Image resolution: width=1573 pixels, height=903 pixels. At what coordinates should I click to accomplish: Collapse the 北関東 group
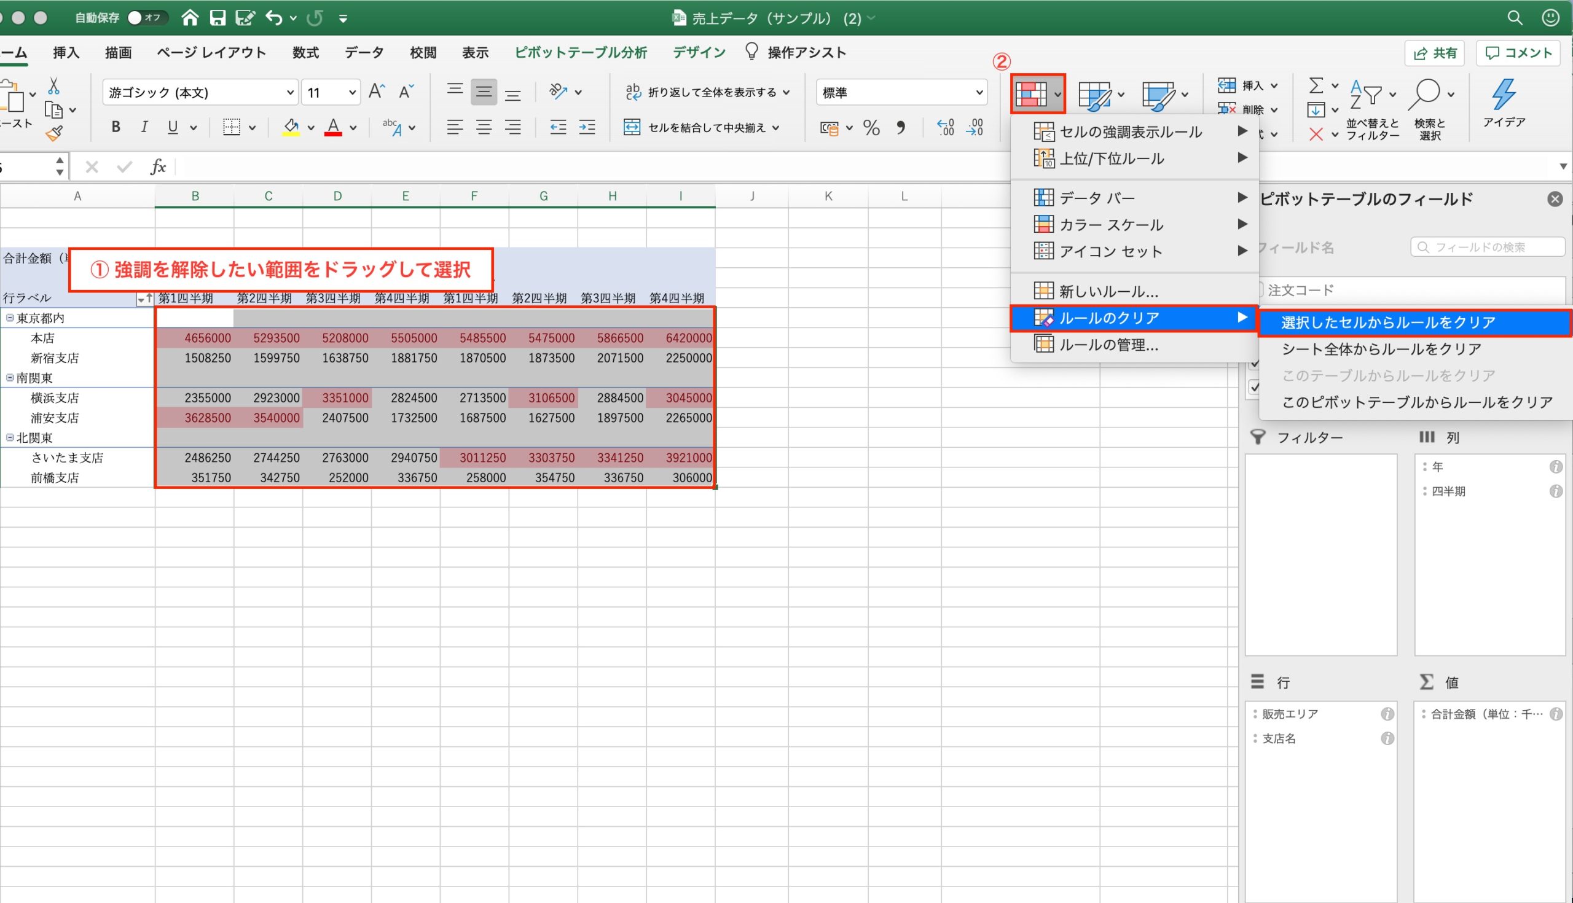pos(9,437)
